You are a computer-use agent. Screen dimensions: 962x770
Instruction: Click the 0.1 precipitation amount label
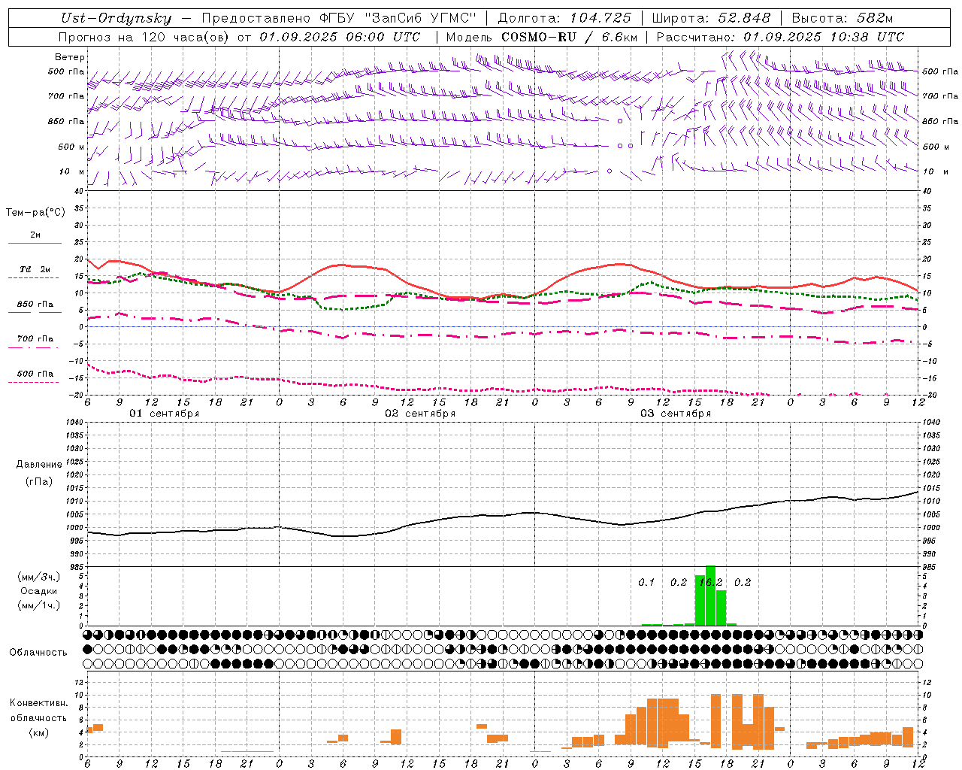click(646, 582)
